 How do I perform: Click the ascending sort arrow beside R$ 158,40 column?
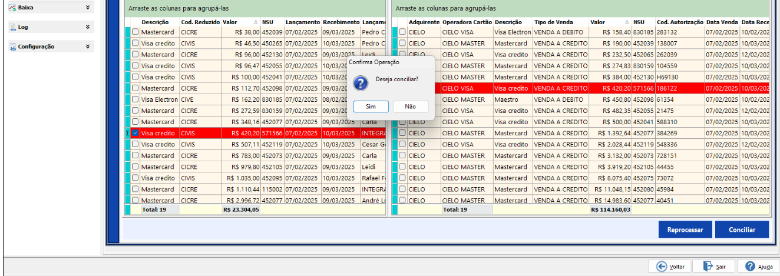coord(627,22)
